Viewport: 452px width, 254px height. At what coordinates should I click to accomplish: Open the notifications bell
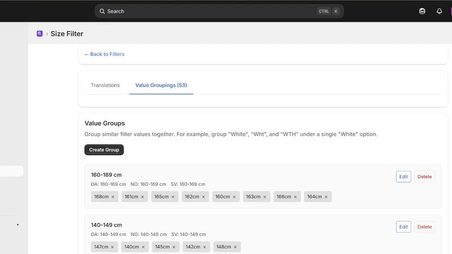pyautogui.click(x=439, y=11)
